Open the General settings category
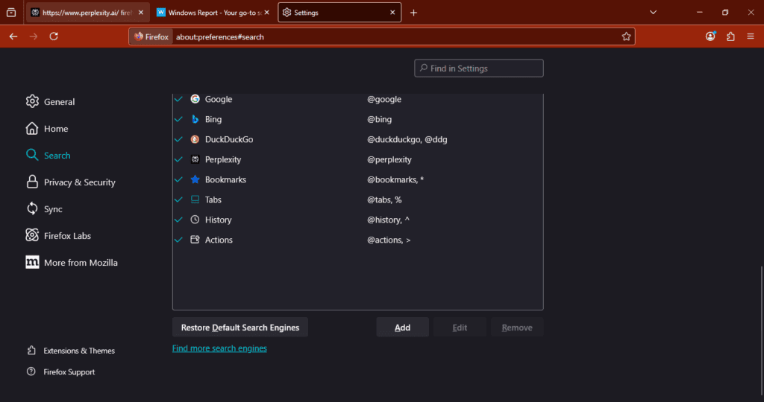Viewport: 764px width, 402px height. [51, 101]
